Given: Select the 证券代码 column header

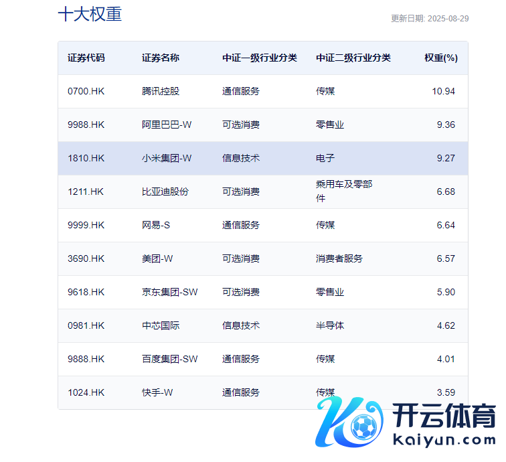Looking at the screenshot, I should click(x=86, y=58).
